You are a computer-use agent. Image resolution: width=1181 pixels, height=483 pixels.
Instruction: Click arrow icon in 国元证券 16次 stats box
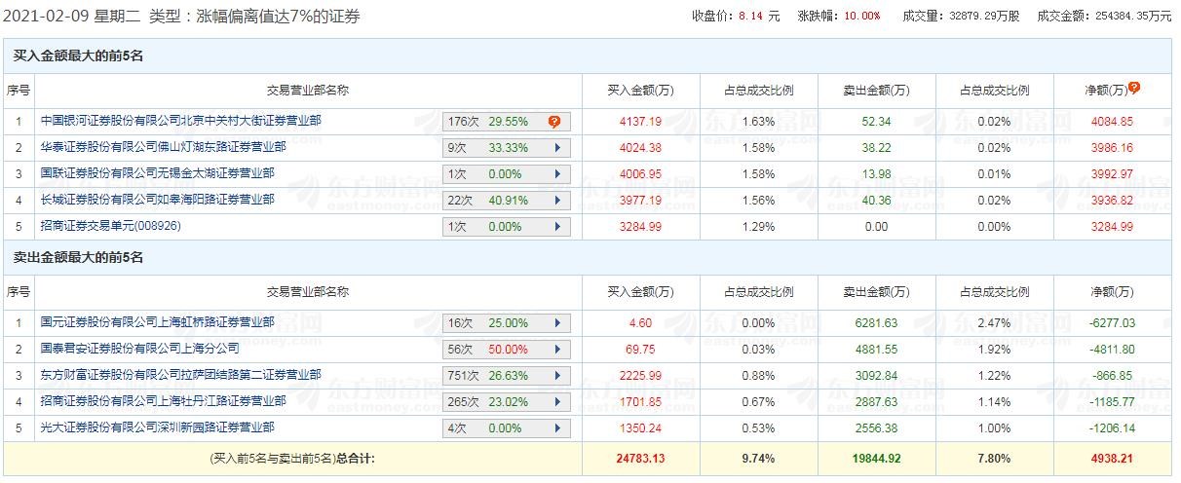click(x=557, y=323)
